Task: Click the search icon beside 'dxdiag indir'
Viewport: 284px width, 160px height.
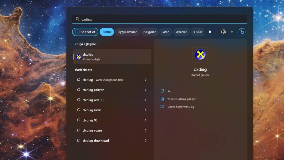Action: pyautogui.click(x=78, y=110)
